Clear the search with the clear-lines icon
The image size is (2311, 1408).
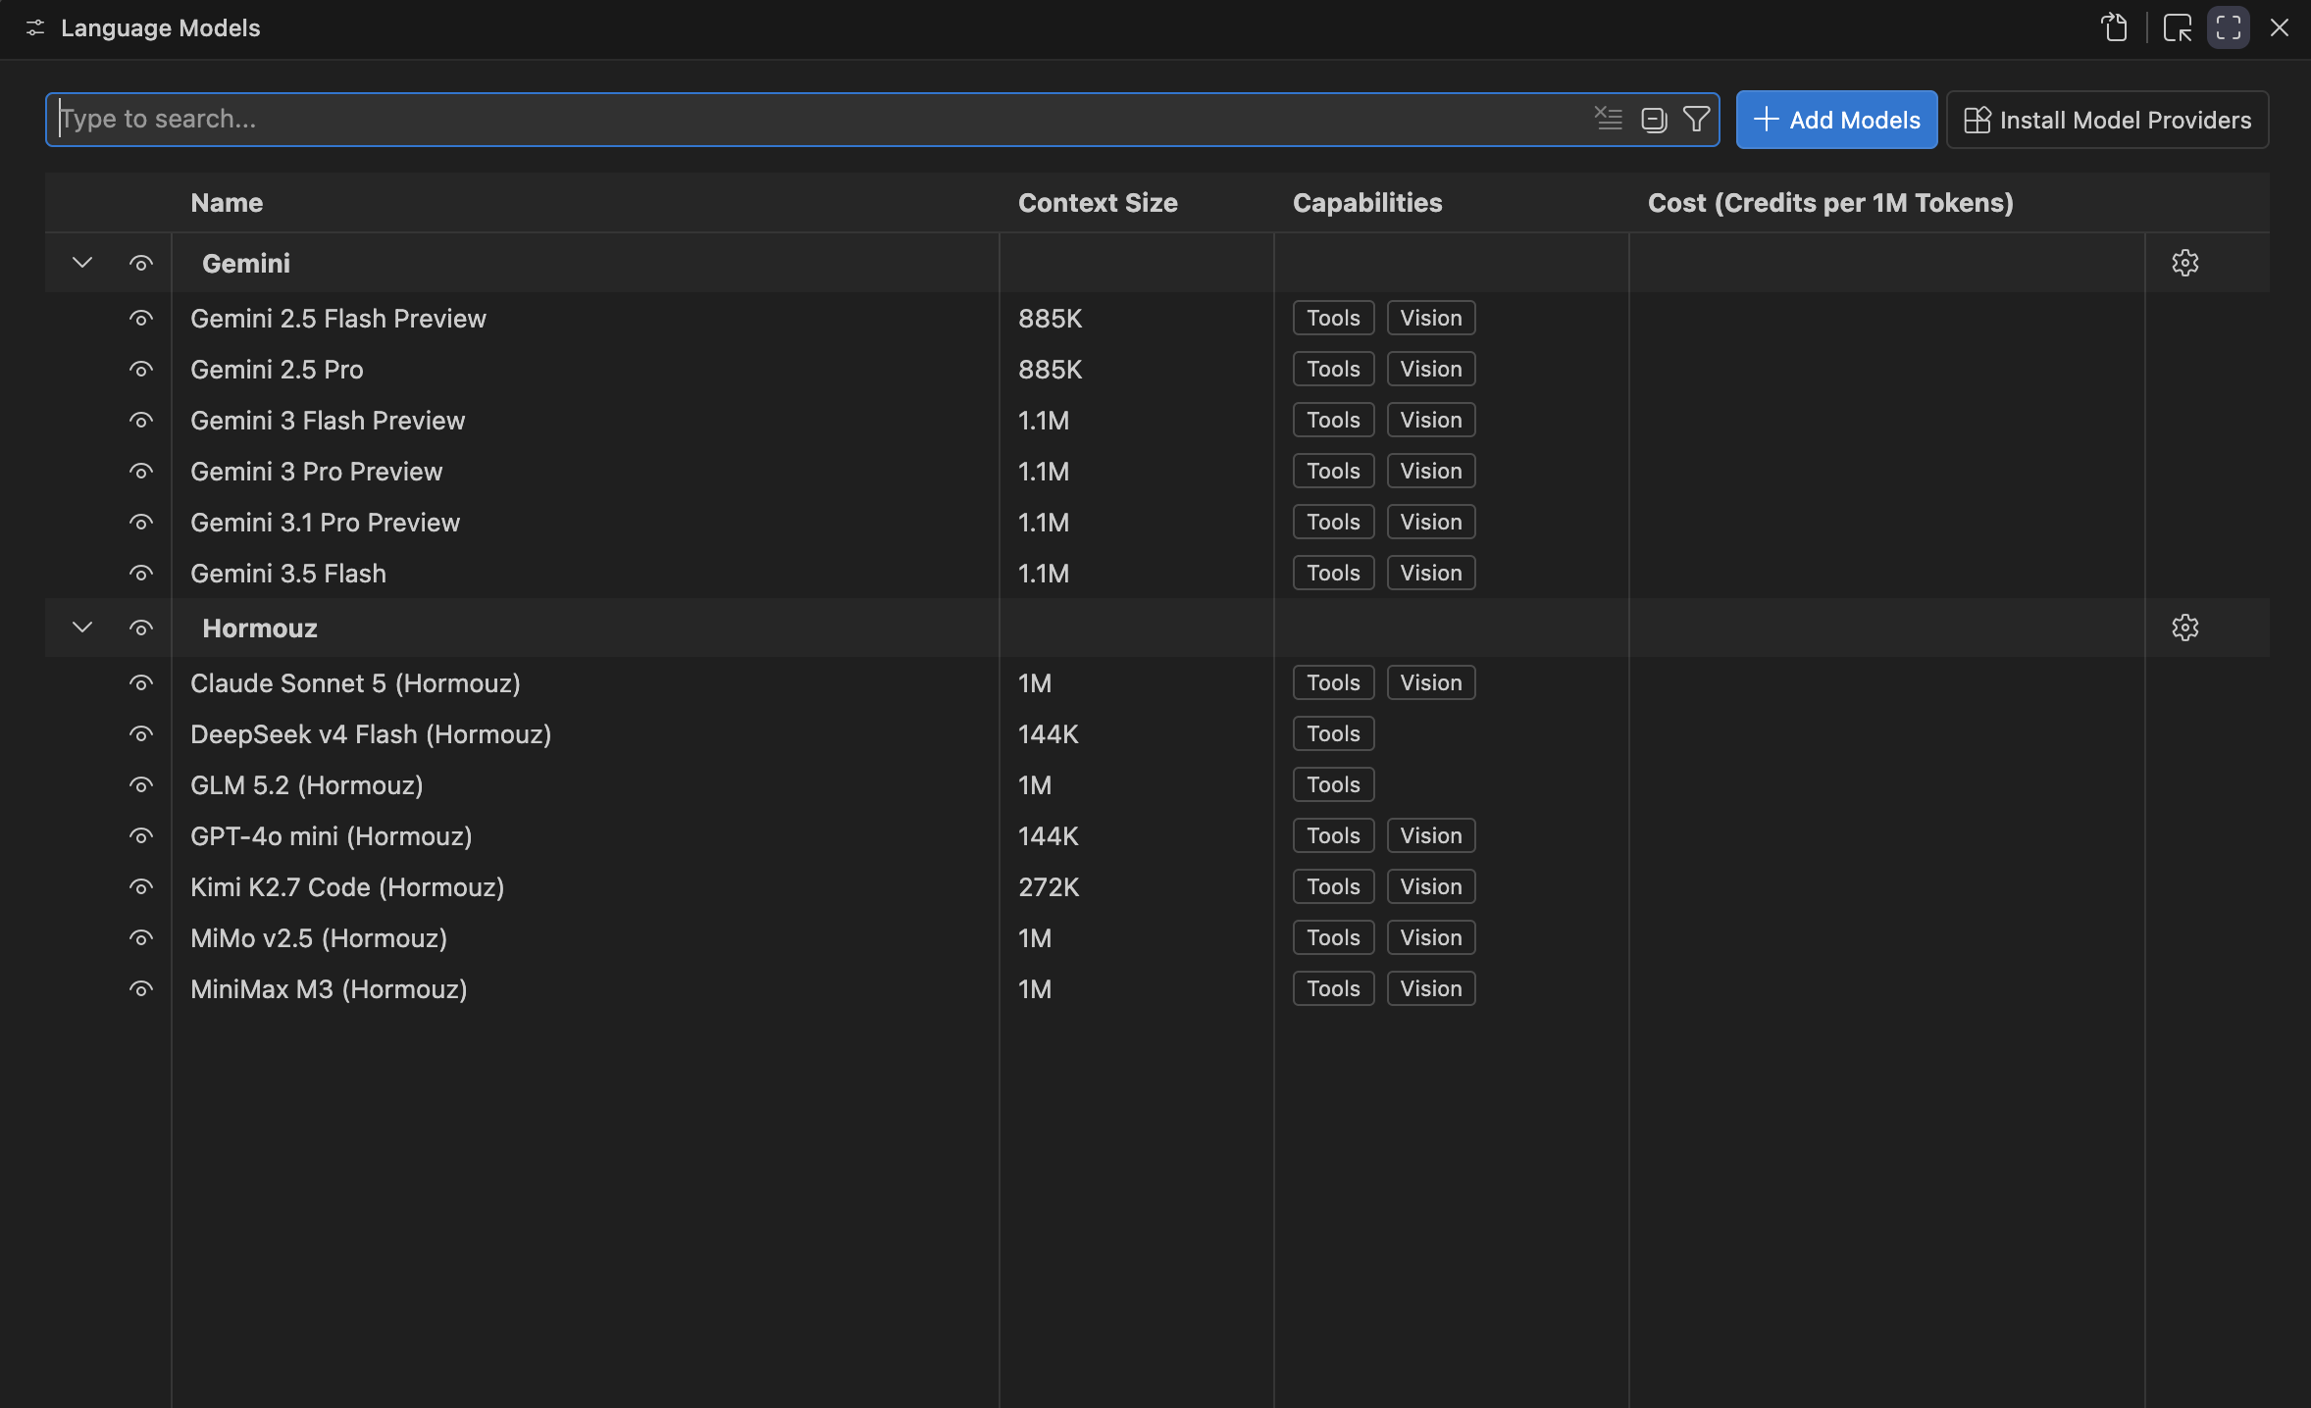coord(1609,120)
